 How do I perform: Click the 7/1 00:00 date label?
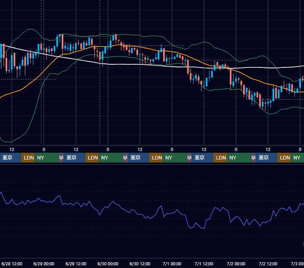pyautogui.click(x=172, y=264)
